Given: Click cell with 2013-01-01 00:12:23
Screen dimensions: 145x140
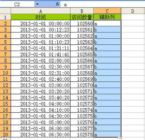Looking at the screenshot, I should [x=41, y=29].
